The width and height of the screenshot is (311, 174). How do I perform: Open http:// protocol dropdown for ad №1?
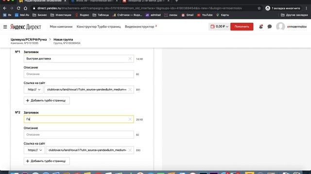click(34, 89)
